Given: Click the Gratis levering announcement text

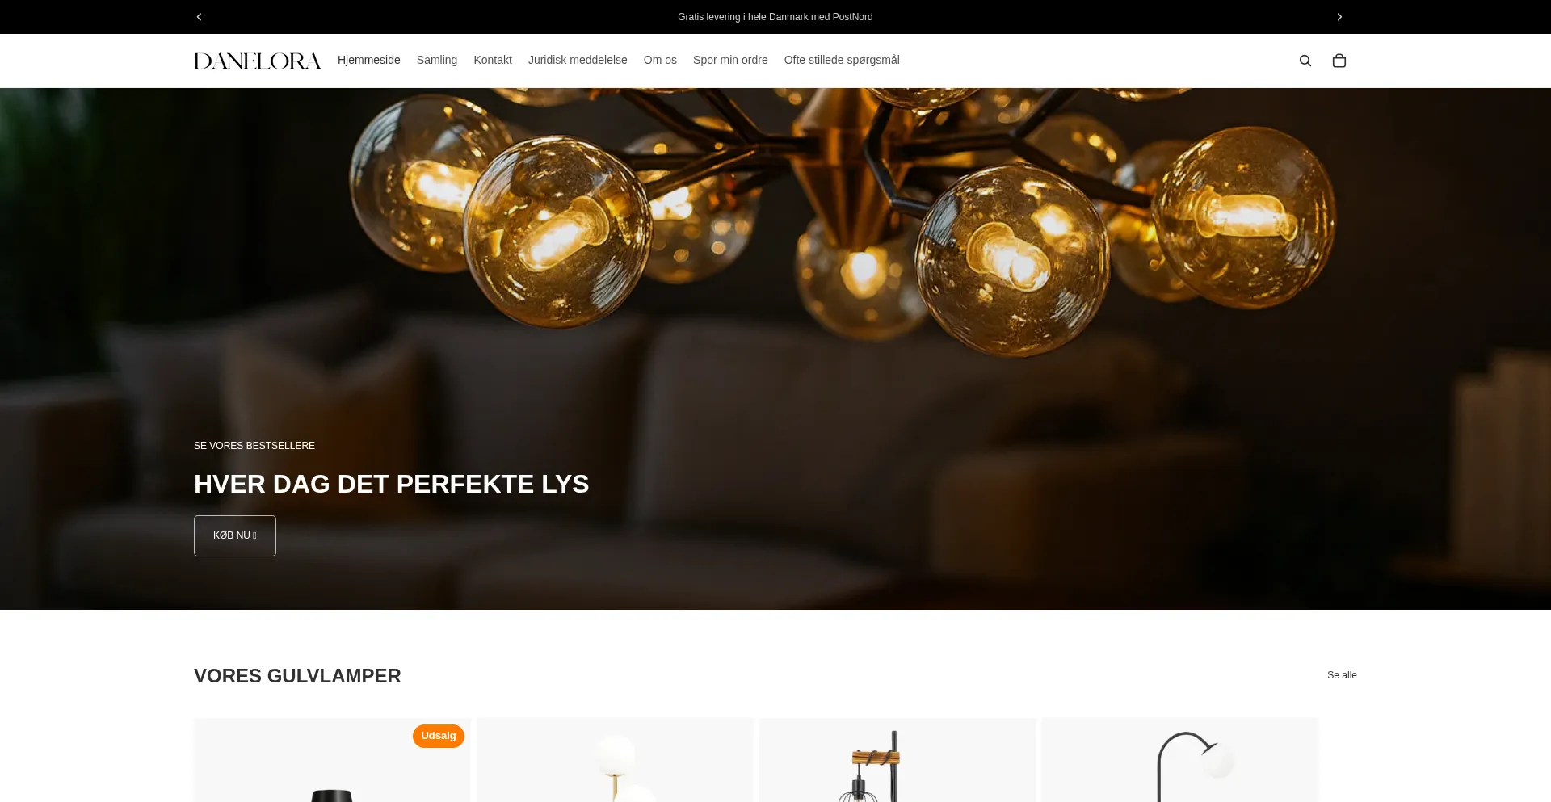Looking at the screenshot, I should 775,17.
